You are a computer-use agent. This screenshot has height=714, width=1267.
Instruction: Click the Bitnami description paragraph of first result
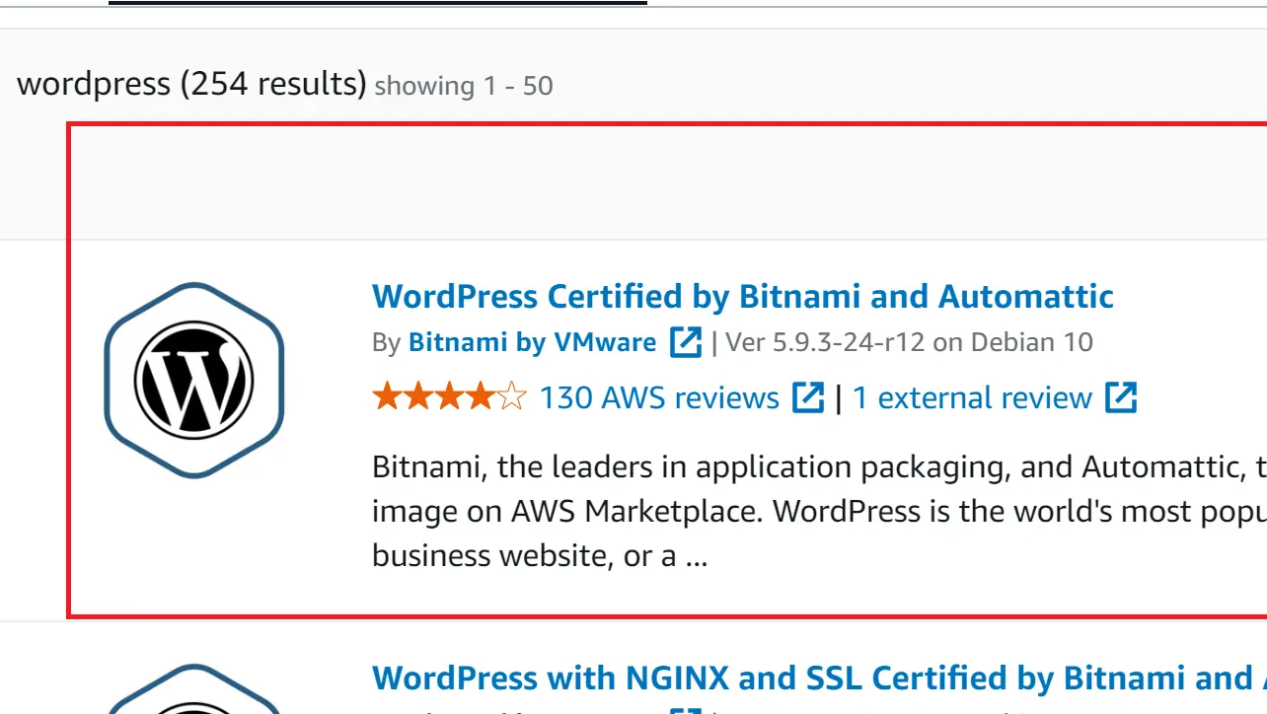pyautogui.click(x=819, y=511)
